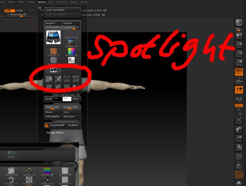Select the Scroll canvas tool
246x186 pixels.
click(239, 36)
